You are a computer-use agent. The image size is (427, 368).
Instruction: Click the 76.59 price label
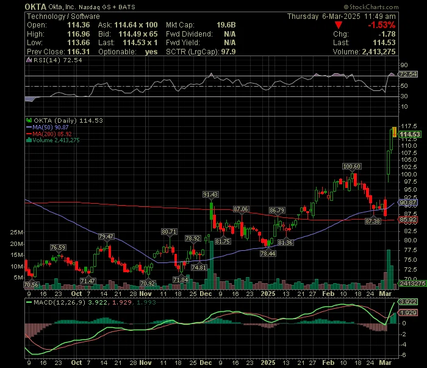pos(58,248)
